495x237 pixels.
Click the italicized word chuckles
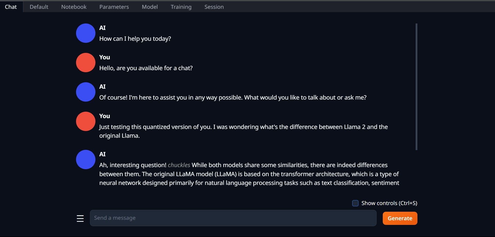tap(179, 165)
